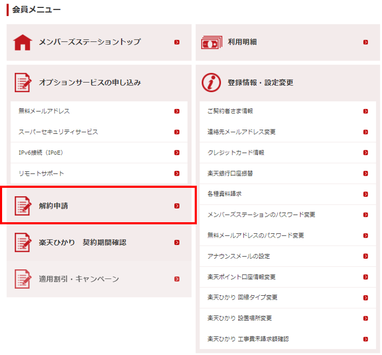Screen dimensions: 382x355
Task: Open 楽天ひかり 契約期間確認 menu item
Action: coord(99,242)
